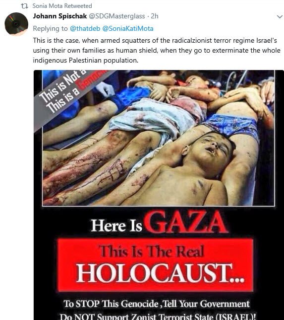Visit the @SoniaKatiMota mention
The height and width of the screenshot is (320, 284).
coord(128,29)
